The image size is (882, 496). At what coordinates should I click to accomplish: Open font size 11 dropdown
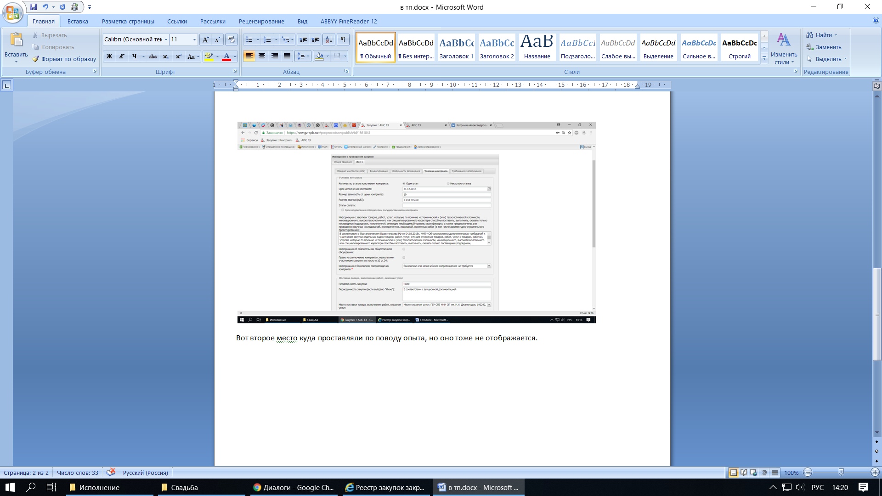click(194, 39)
